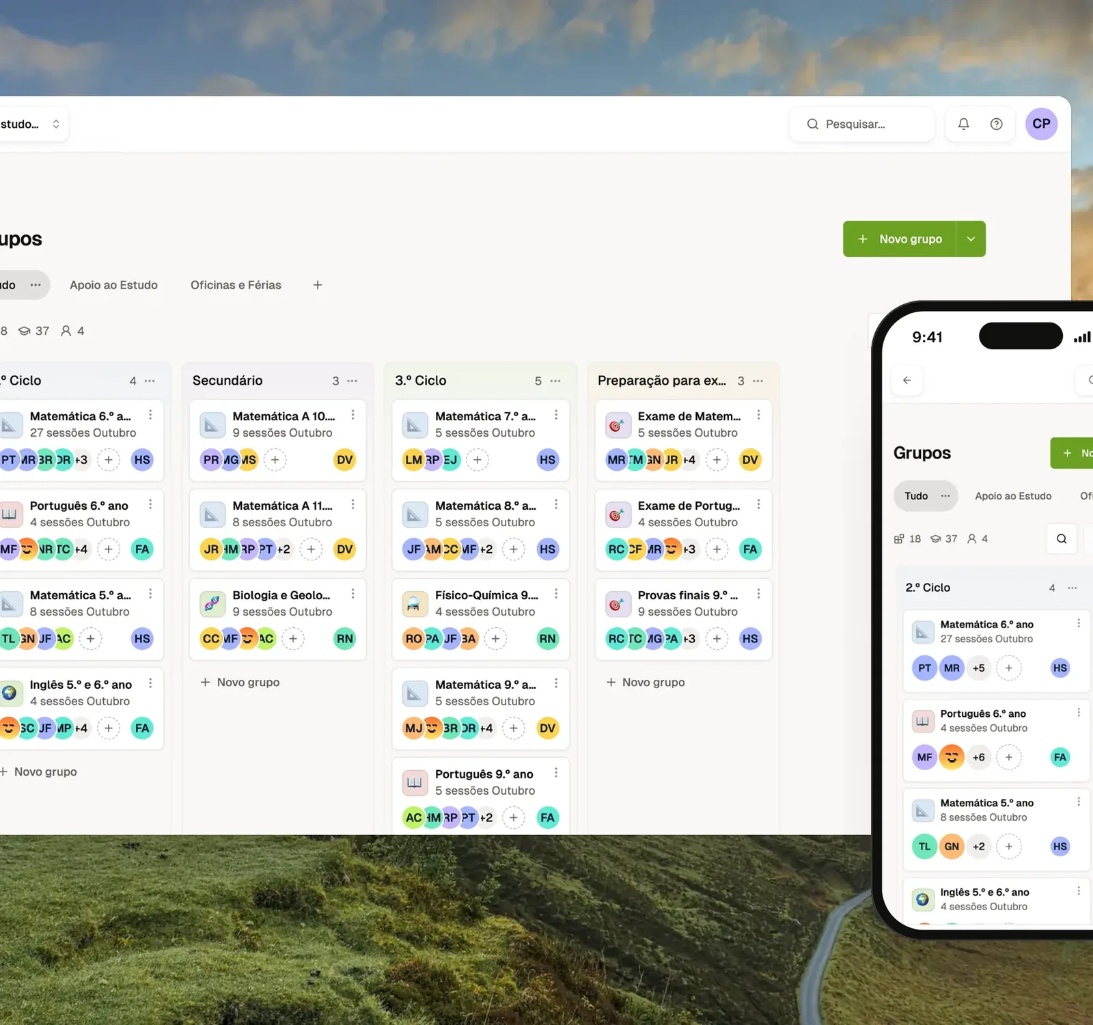Switch to Apoo ao Estudo tab in desktop view
The image size is (1093, 1025).
pos(113,285)
